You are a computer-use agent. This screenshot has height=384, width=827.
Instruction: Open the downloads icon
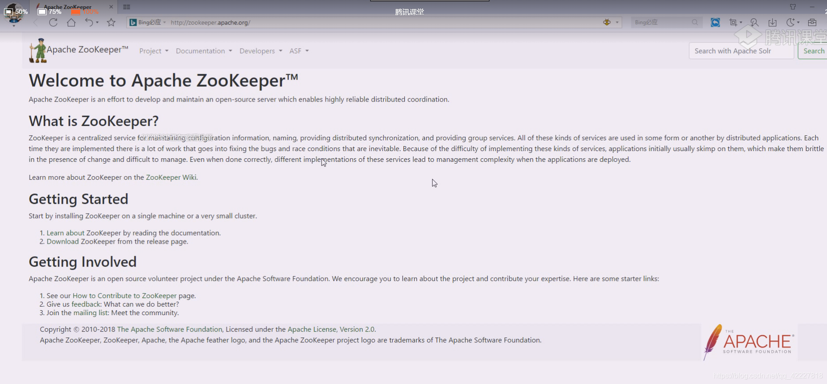pos(772,22)
